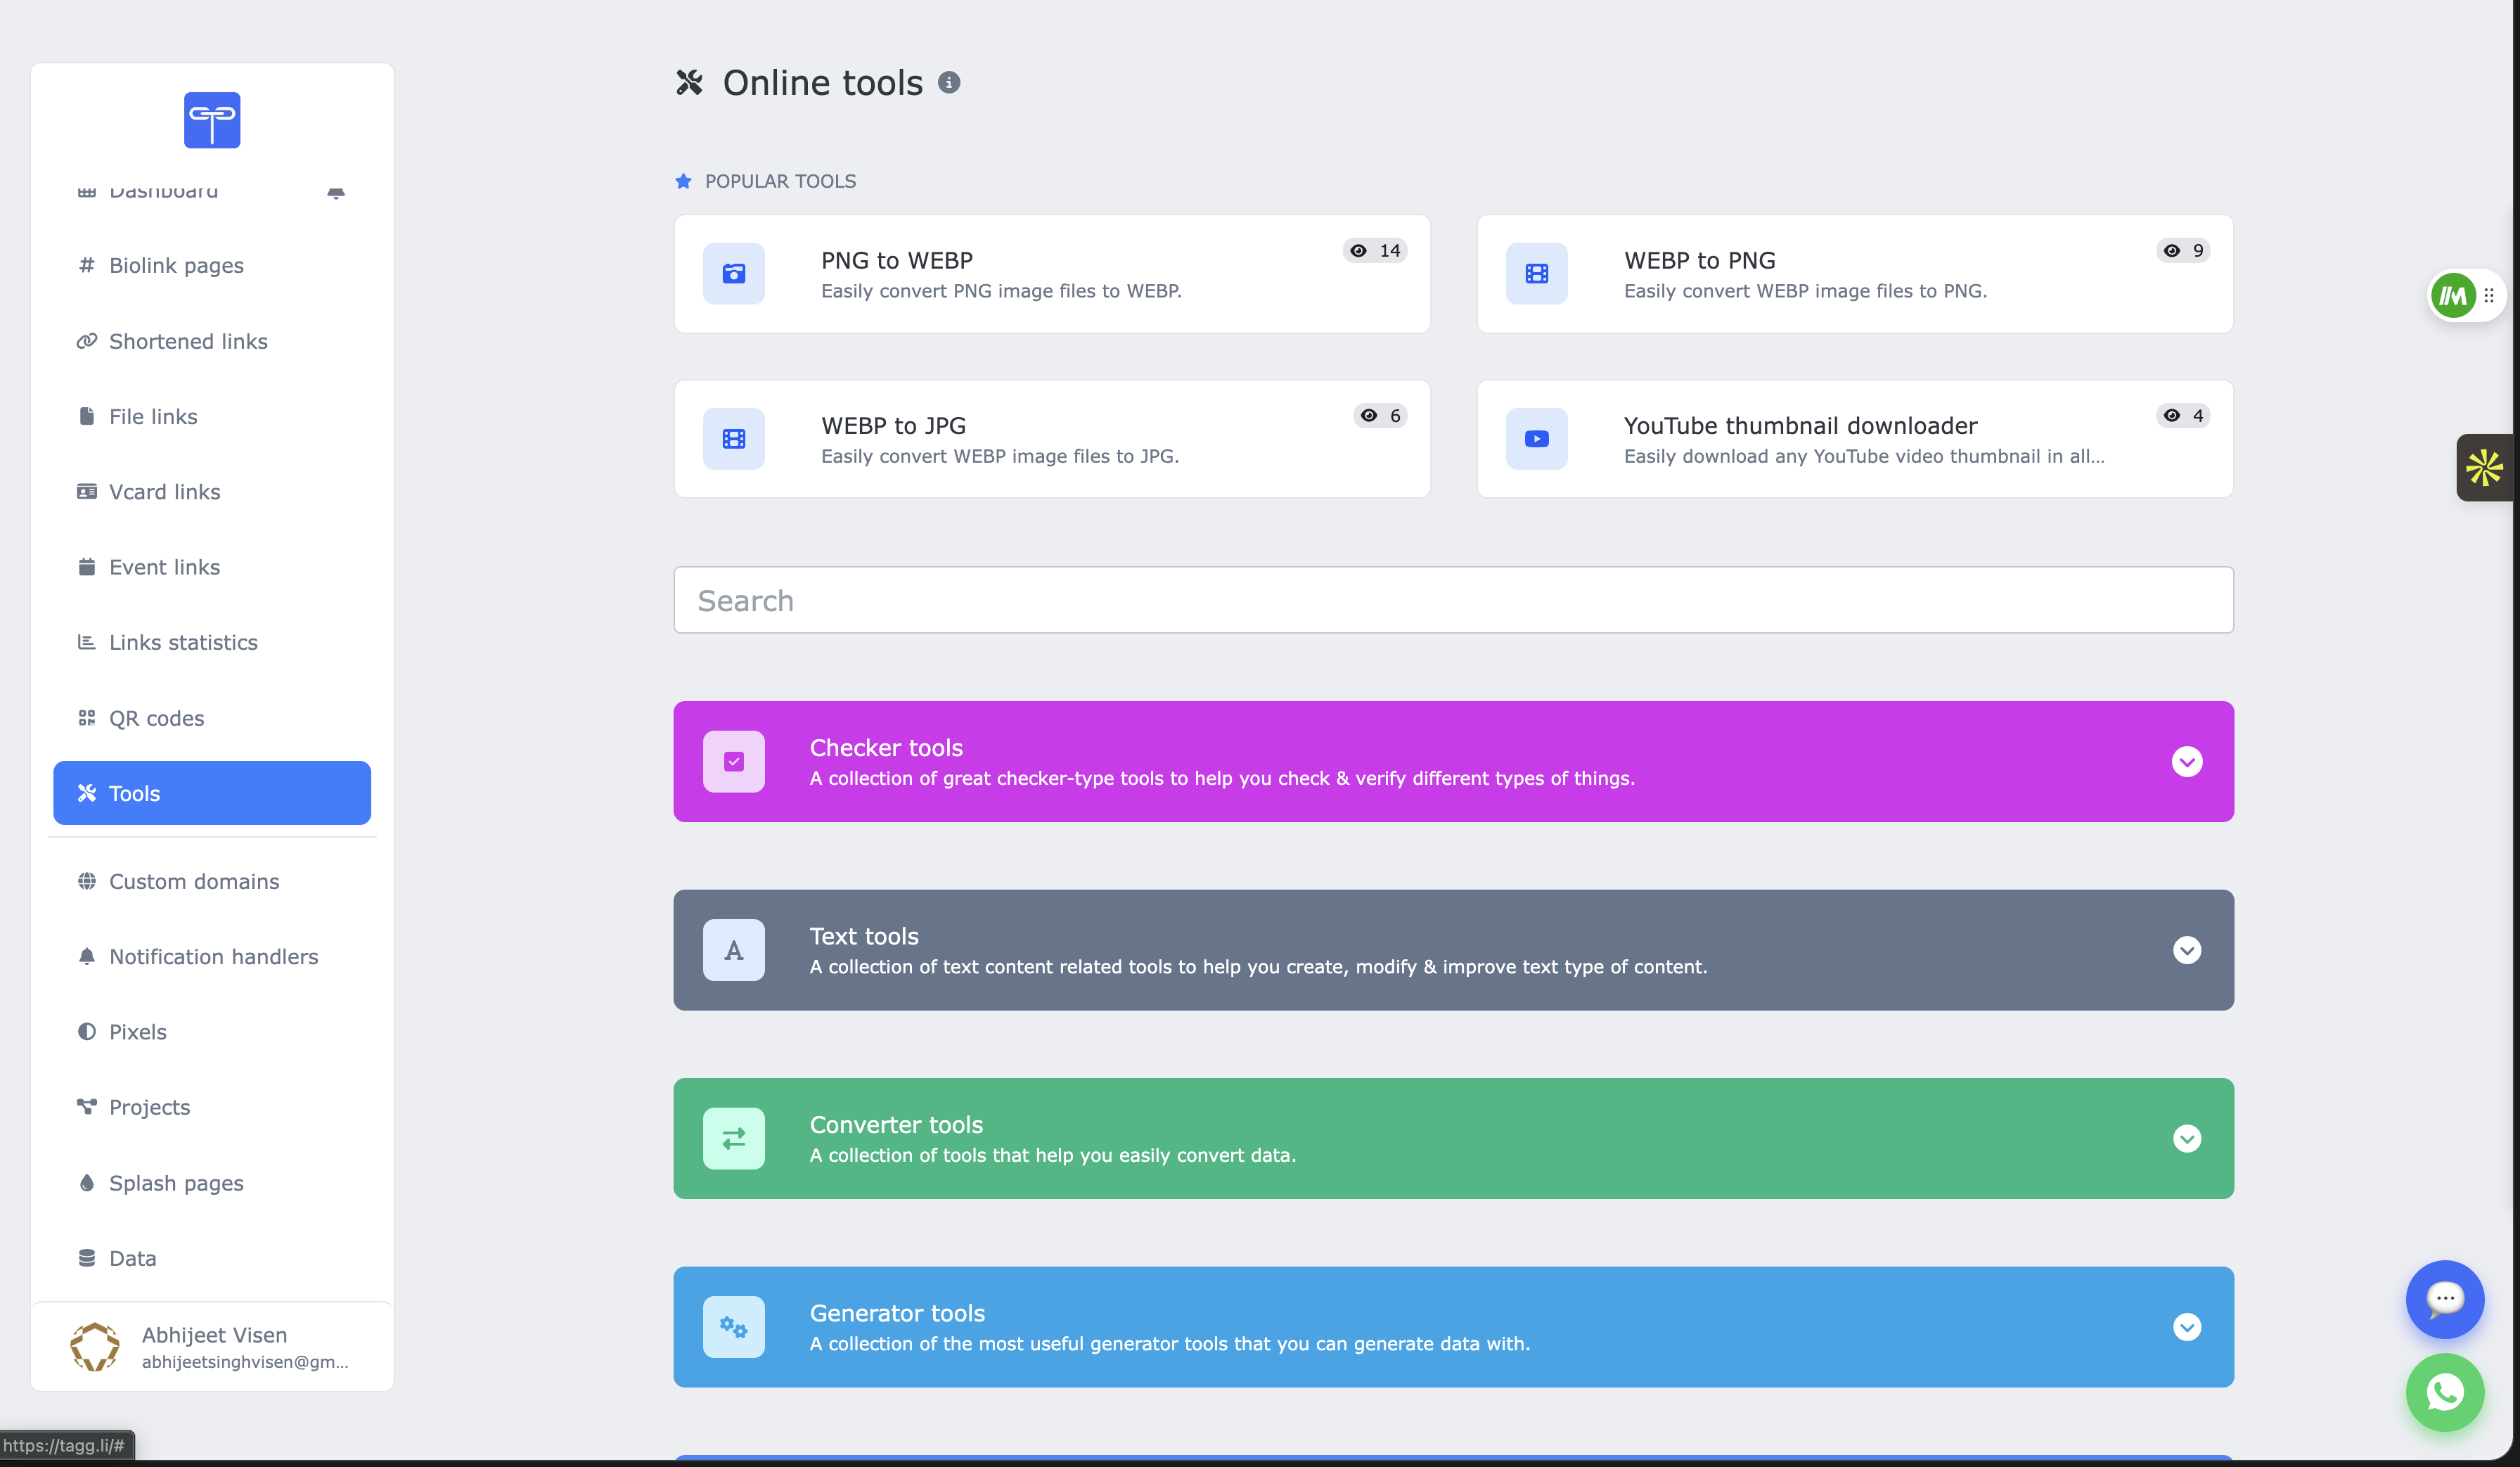Click the Checker tools checkbox icon
Screen dimensions: 2520x1467
(x=734, y=761)
